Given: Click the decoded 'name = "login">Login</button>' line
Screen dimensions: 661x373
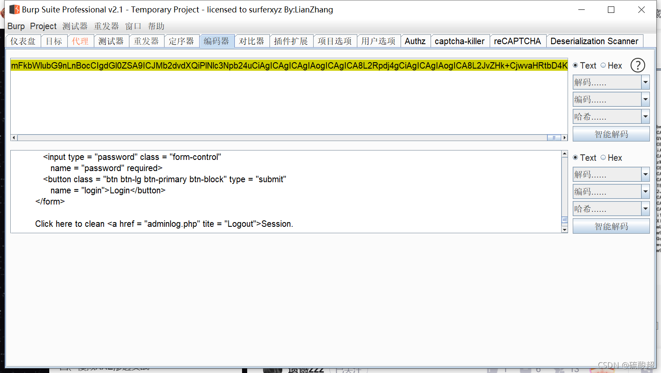Looking at the screenshot, I should [108, 190].
